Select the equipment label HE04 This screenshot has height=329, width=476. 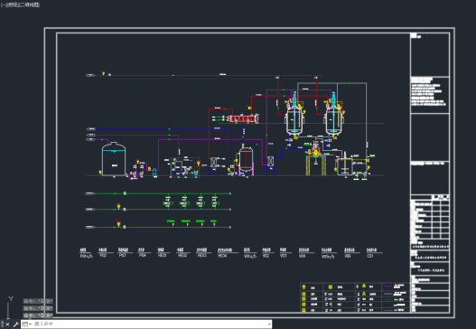tap(222, 256)
